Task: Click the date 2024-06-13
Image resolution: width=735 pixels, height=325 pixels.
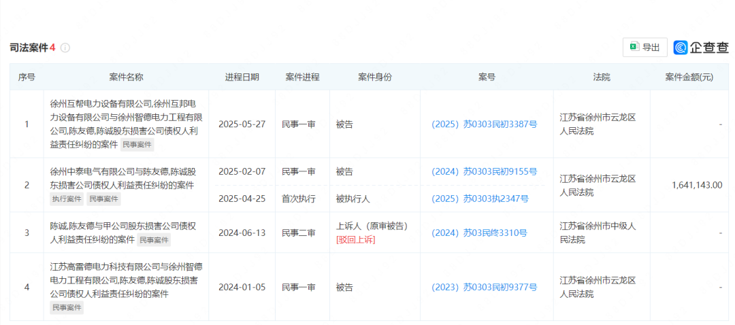Action: click(x=242, y=233)
